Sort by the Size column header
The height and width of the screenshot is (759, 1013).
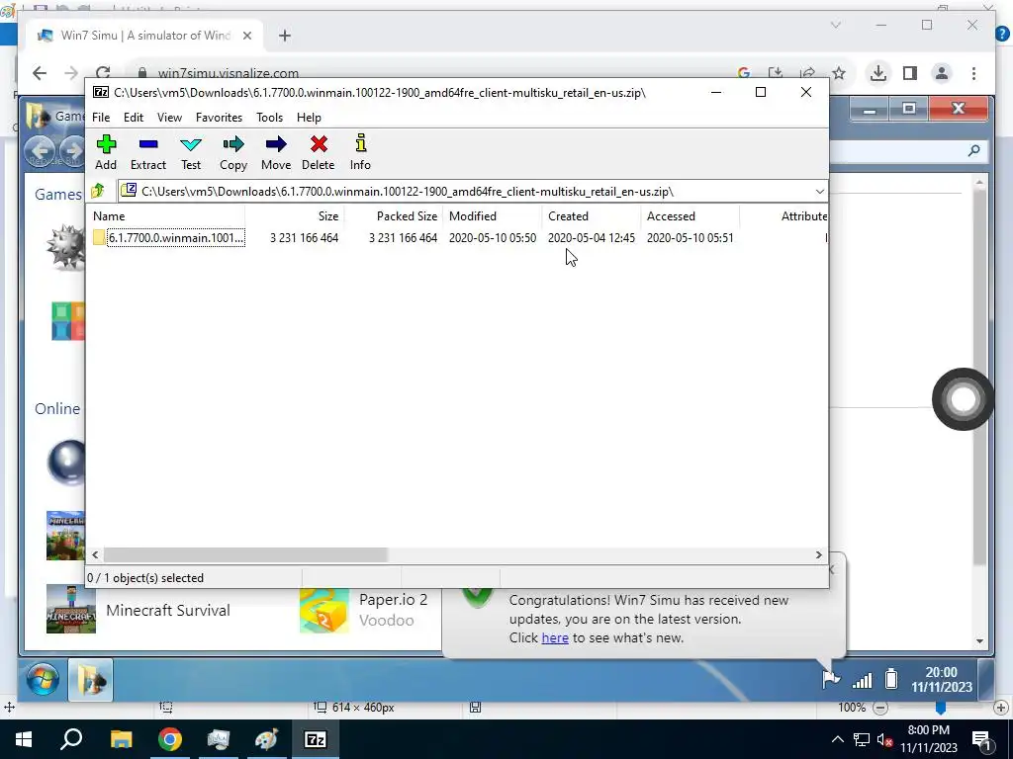295,216
